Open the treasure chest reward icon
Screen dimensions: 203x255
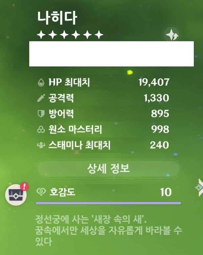tap(16, 195)
